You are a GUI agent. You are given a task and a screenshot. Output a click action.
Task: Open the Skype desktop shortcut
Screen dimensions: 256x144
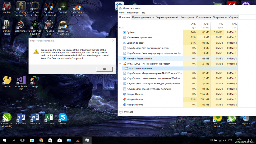point(63,119)
